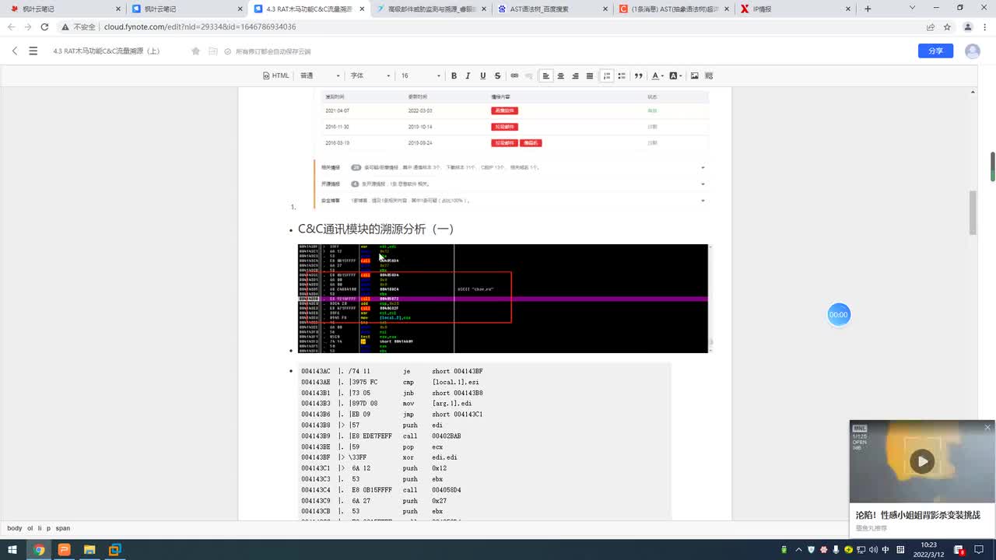Viewport: 996px width, 560px height.
Task: Close the video popup ad
Action: [987, 428]
